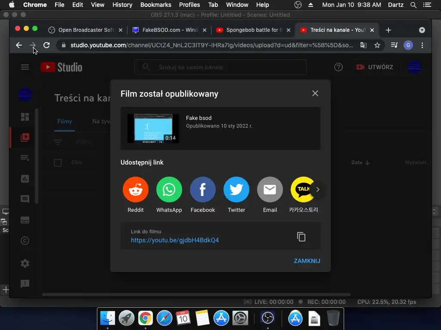Open a new Chrome tab
441x330 pixels.
[x=388, y=30]
